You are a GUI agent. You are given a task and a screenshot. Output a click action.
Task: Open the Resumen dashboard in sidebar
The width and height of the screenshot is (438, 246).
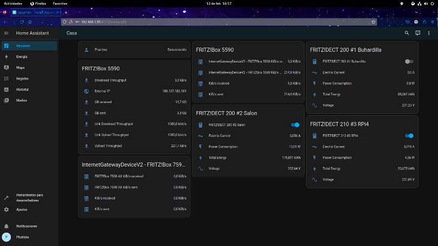tap(29, 46)
